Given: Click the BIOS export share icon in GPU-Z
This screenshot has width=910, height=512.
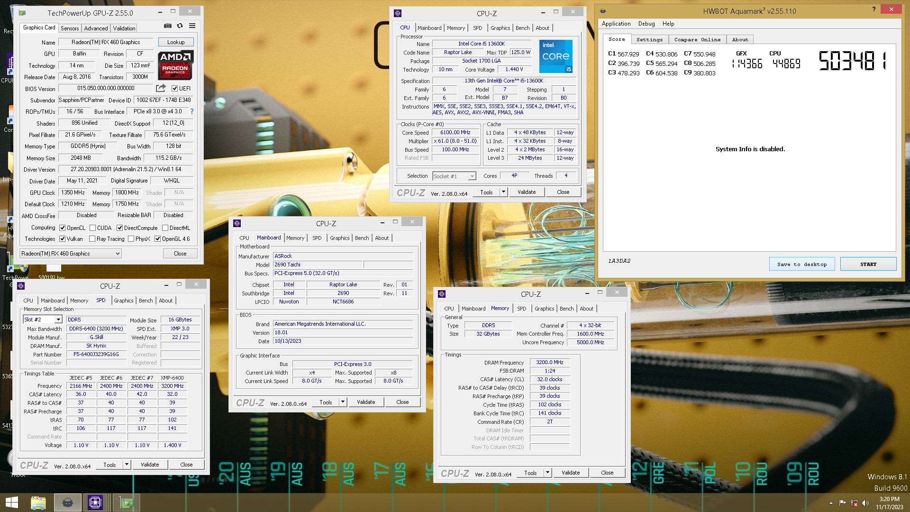Looking at the screenshot, I should click(161, 88).
